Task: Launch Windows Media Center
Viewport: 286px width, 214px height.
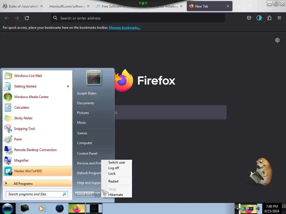Action: point(37,97)
